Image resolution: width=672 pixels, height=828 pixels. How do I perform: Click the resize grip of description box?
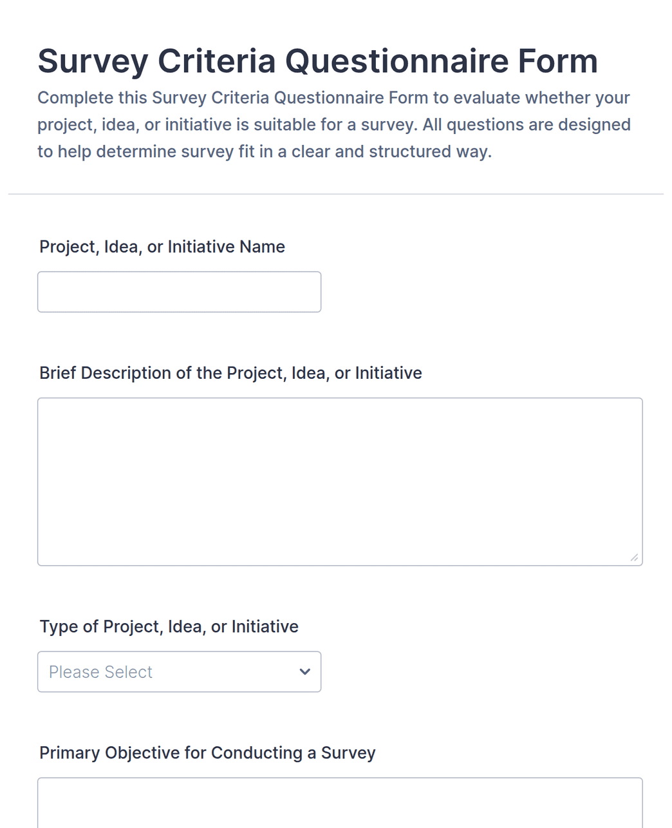point(634,557)
